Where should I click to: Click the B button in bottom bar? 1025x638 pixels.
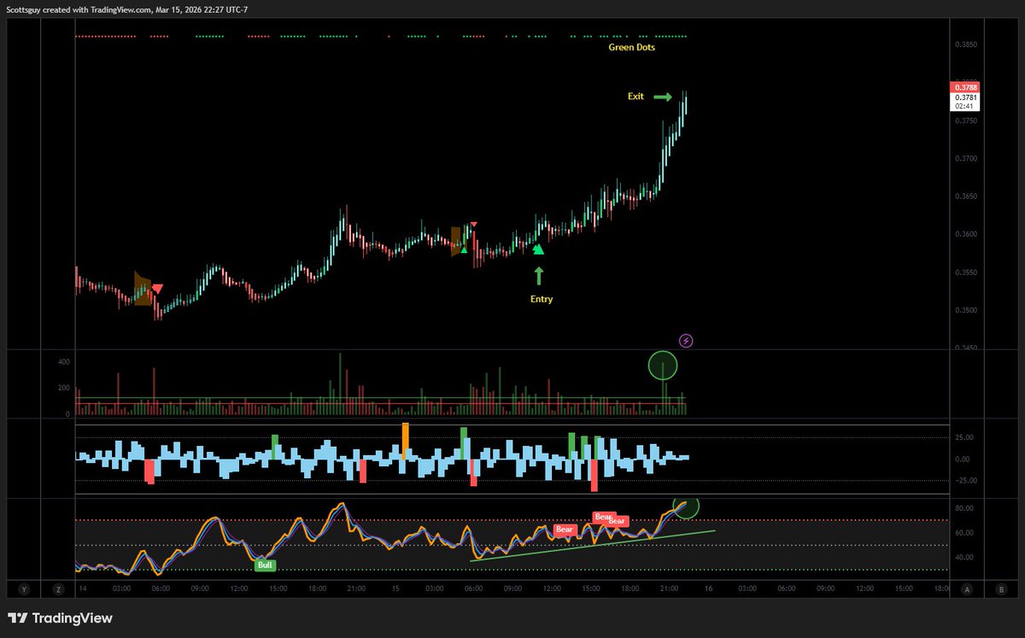(1000, 588)
